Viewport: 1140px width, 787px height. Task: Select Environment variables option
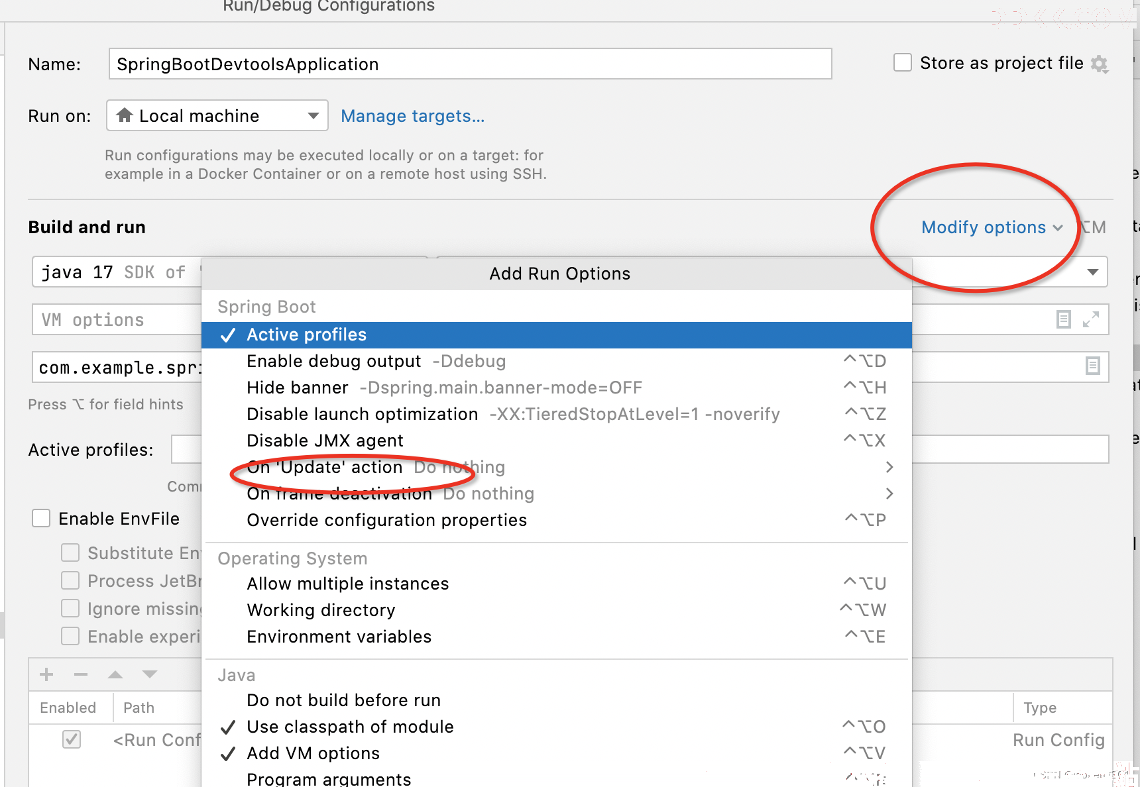pyautogui.click(x=557, y=637)
